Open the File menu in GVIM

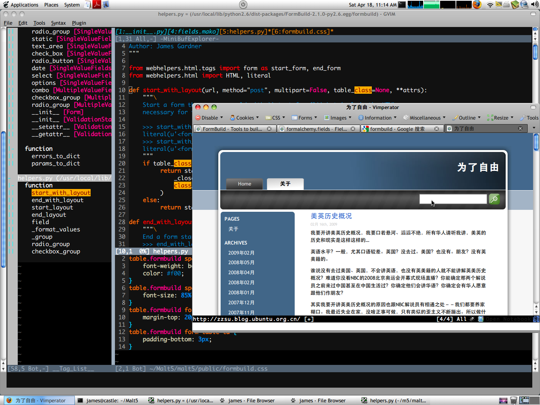(x=8, y=23)
